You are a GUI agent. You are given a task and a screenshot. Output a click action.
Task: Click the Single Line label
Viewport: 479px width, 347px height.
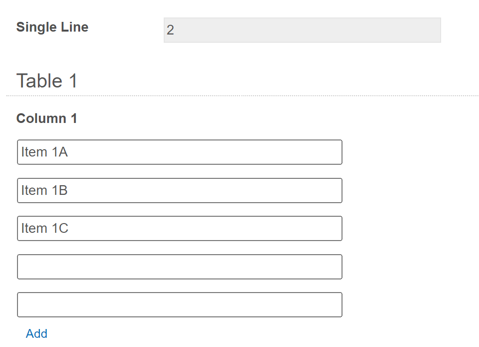(x=52, y=27)
